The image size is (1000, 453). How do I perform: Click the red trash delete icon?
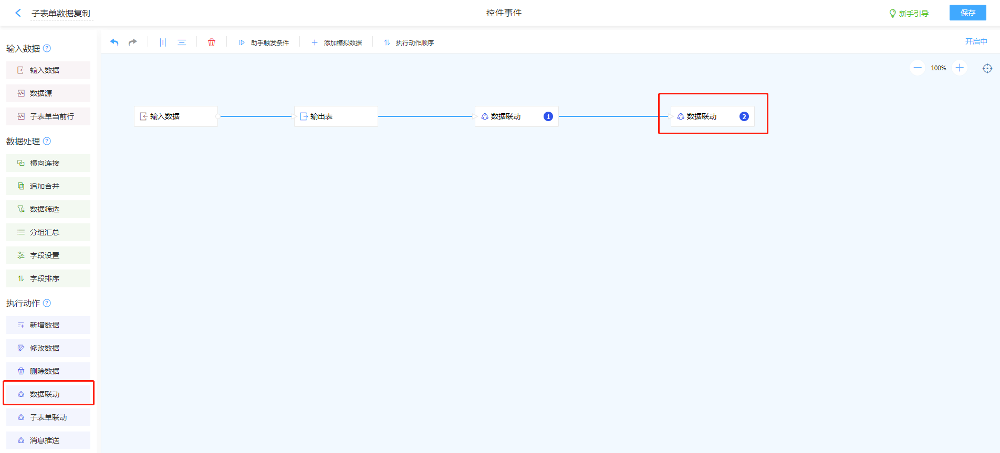pos(212,42)
